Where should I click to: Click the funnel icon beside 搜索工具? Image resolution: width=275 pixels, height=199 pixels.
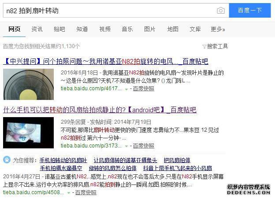pyautogui.click(x=204, y=47)
